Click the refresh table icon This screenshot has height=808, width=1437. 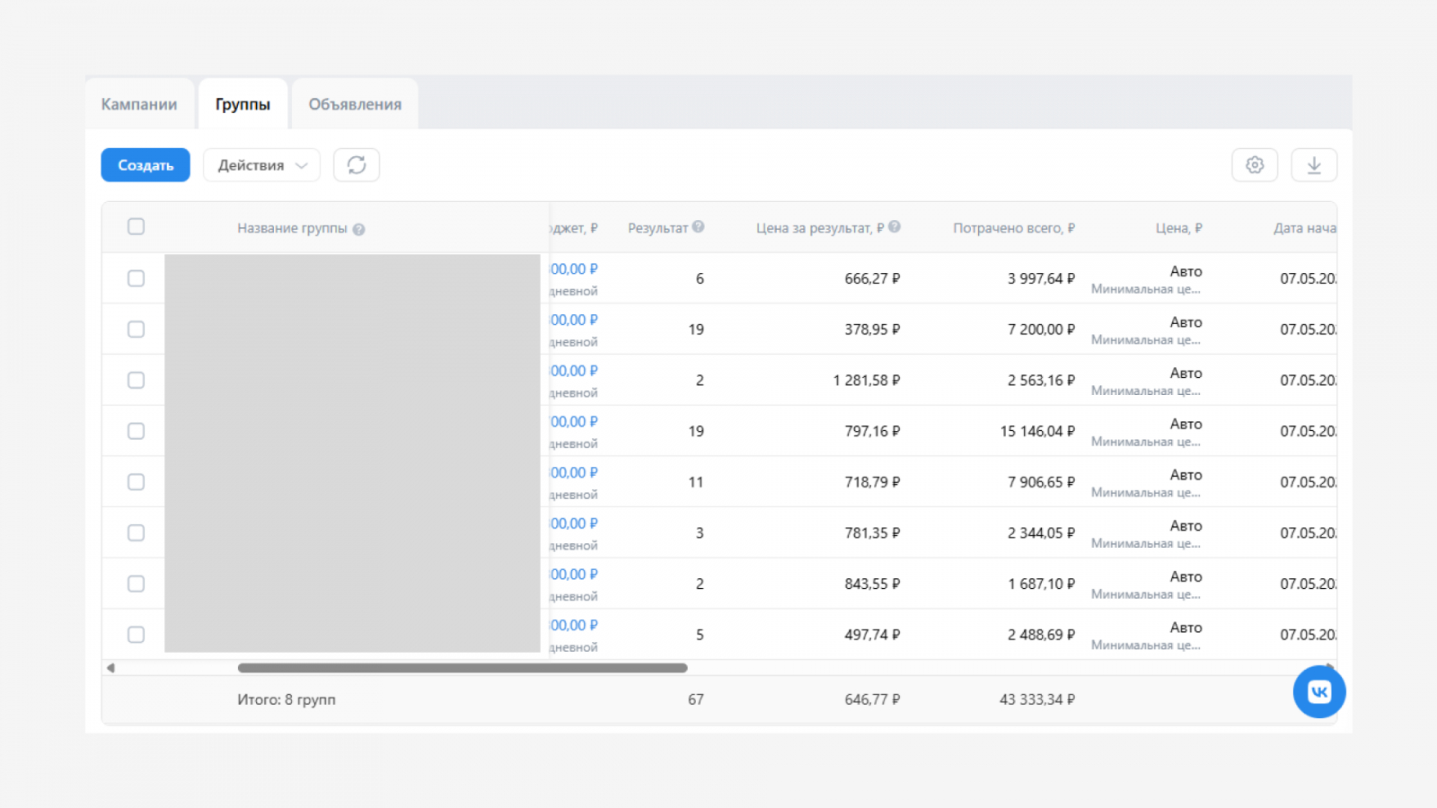[x=357, y=165]
